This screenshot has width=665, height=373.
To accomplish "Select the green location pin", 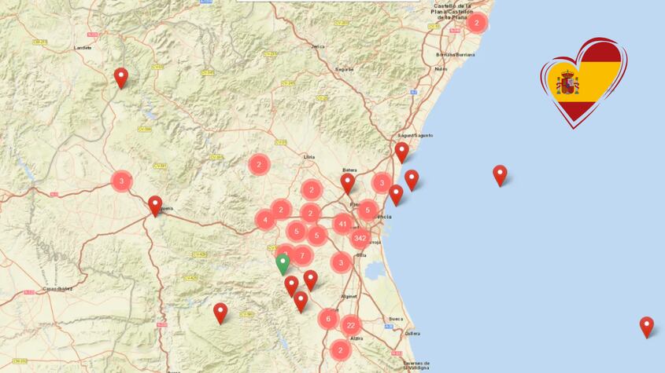I will (283, 264).
